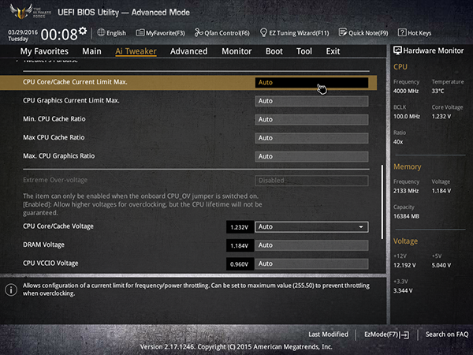Open the Monitor tab
This screenshot has width=473, height=355.
point(236,51)
